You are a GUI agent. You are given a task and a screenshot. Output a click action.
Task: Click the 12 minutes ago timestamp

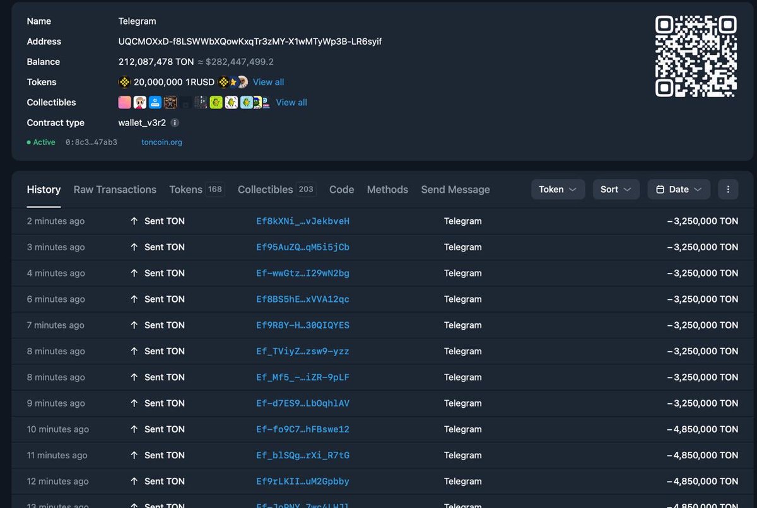pos(58,481)
